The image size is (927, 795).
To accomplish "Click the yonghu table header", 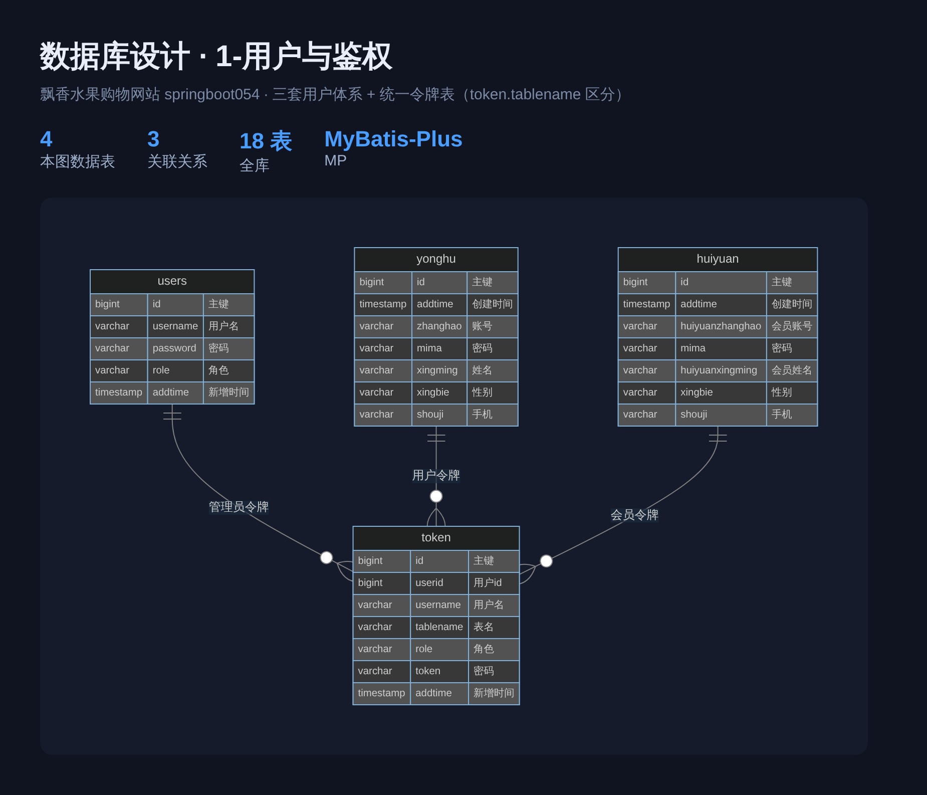I will point(436,259).
